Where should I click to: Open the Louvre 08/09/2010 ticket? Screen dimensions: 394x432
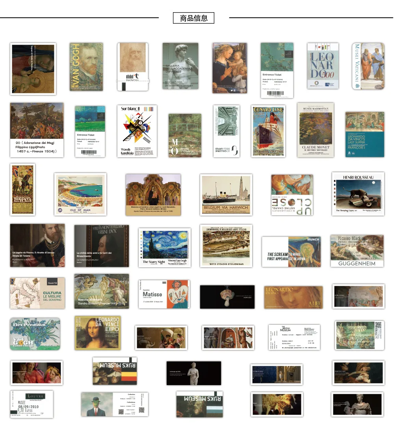pos(32,404)
